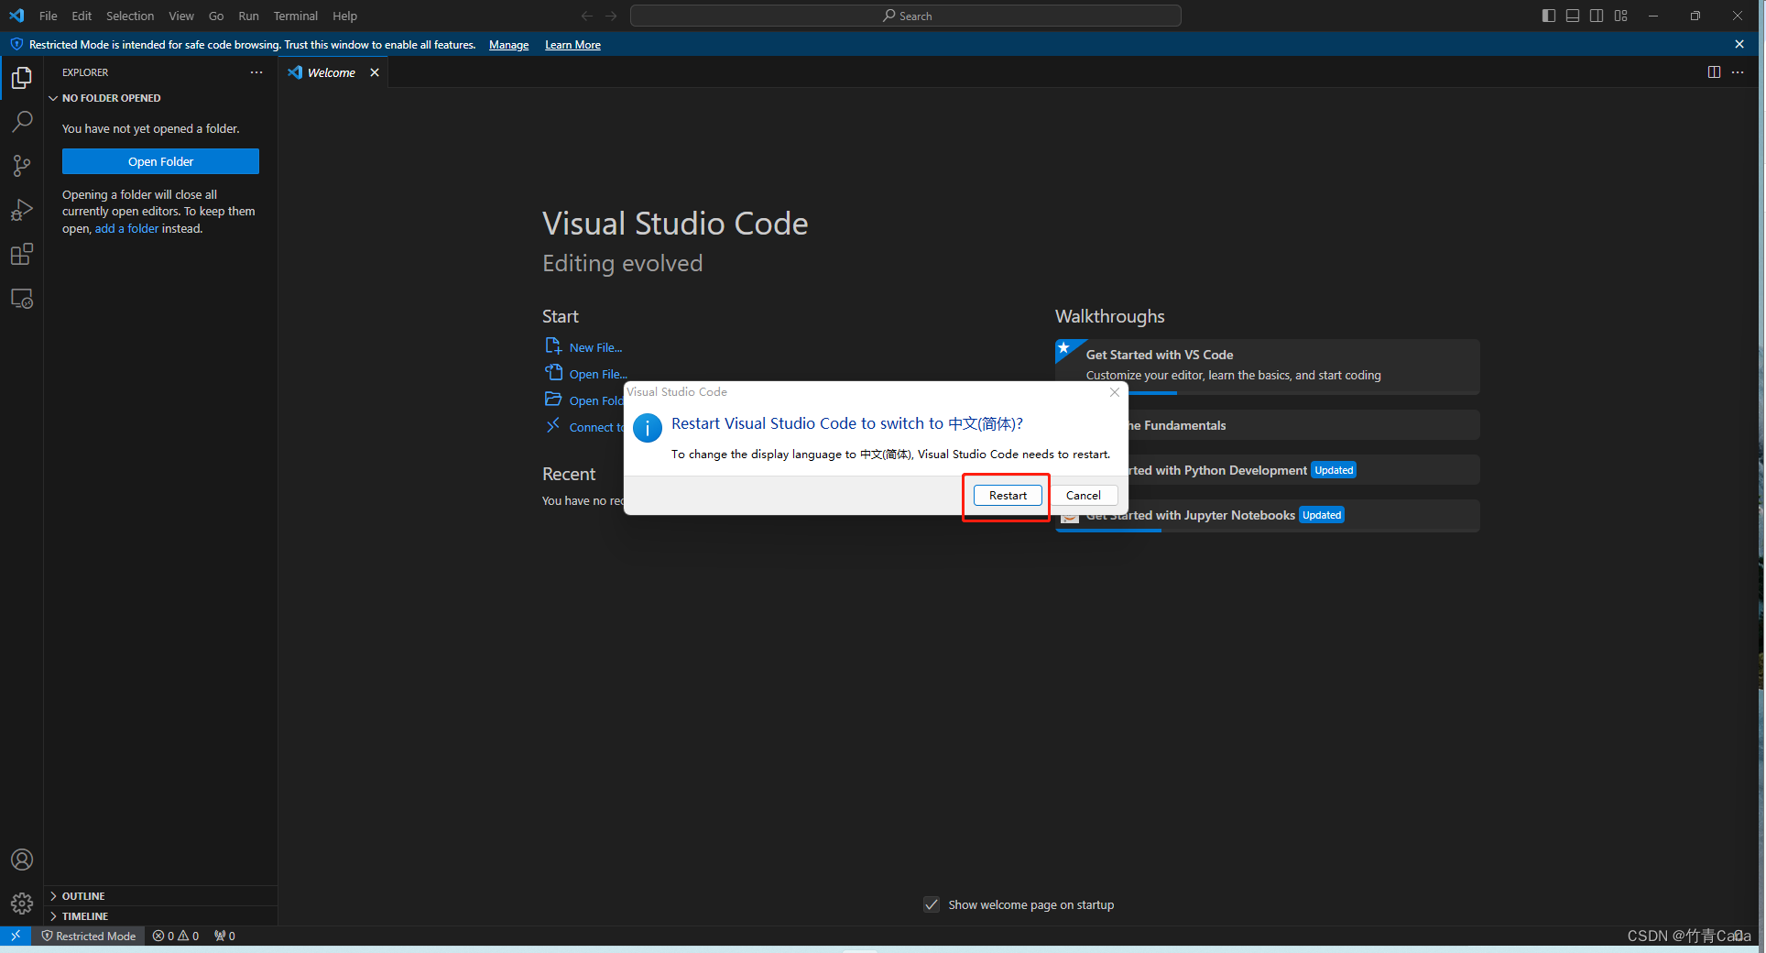Click errors and warnings count in status bar

tap(176, 936)
